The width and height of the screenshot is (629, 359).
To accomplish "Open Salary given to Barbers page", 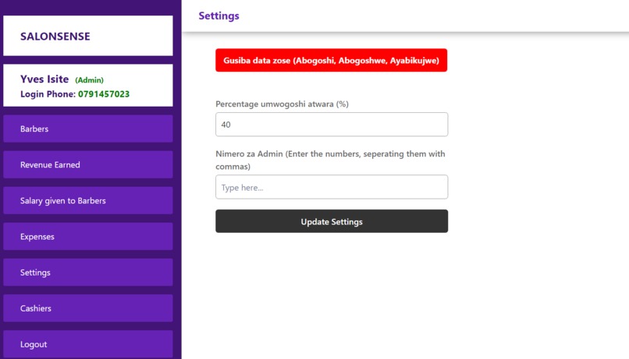I will coord(88,200).
